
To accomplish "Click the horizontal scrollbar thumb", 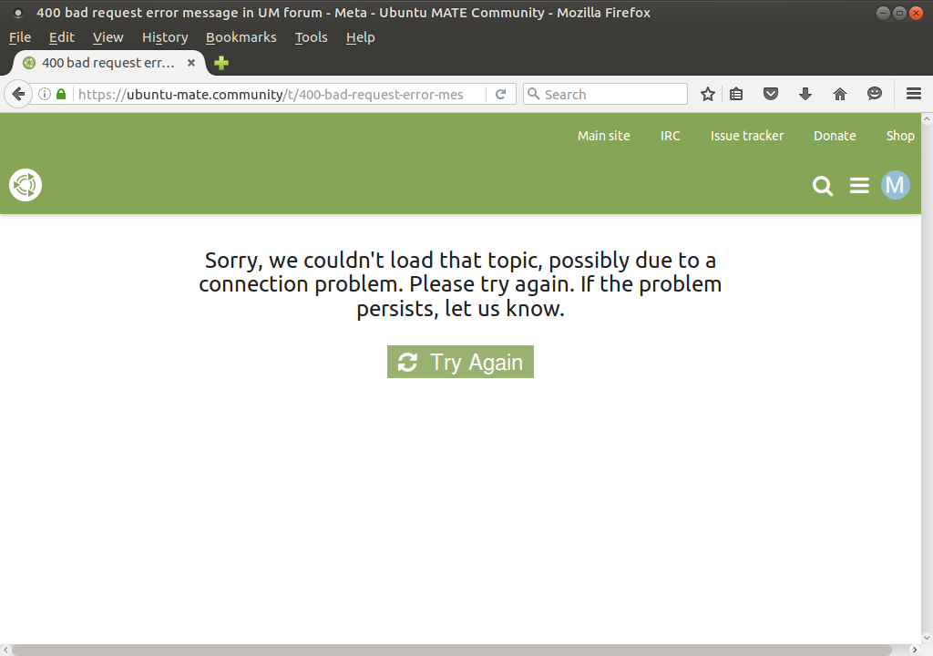I will (451, 650).
